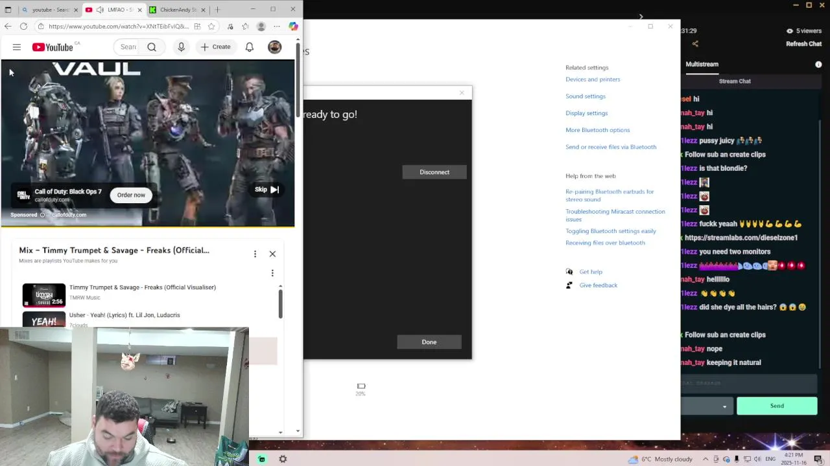Open the green app icon on taskbar
This screenshot has height=466, width=830.
261,459
